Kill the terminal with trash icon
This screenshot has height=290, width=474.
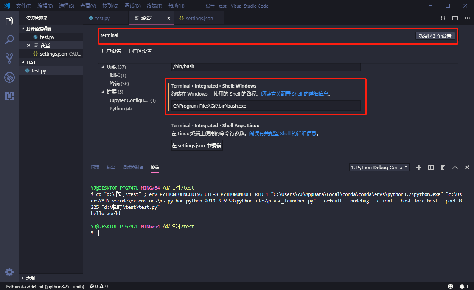[443, 167]
